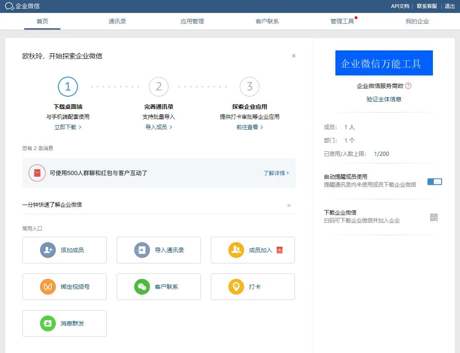Open 成员加入 via its yellow icon
This screenshot has width=460, height=353.
(x=236, y=250)
